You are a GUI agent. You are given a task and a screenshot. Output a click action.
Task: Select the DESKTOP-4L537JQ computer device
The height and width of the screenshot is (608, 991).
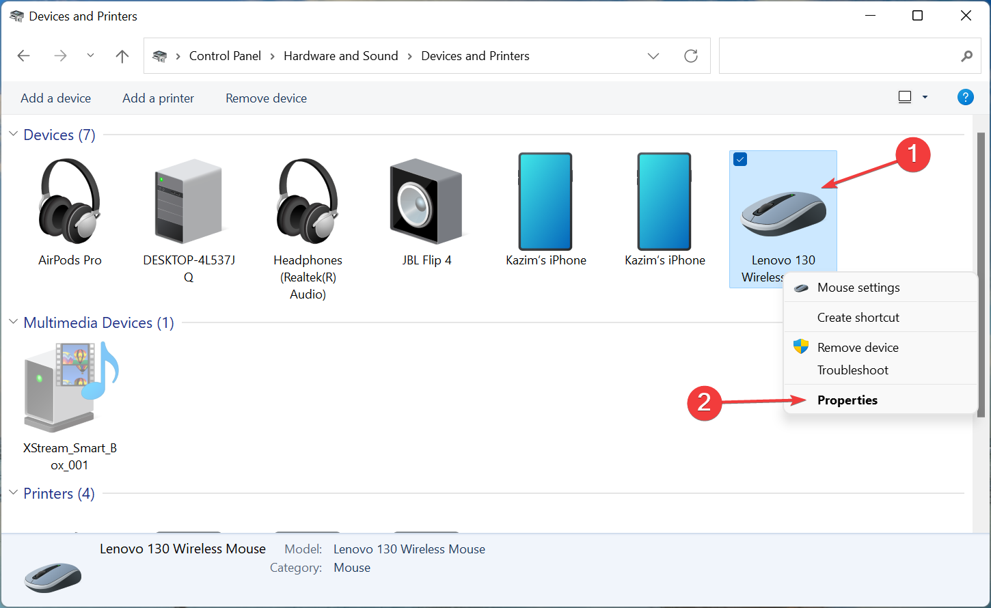(189, 219)
